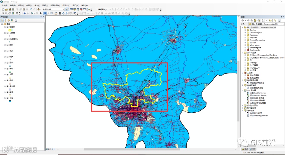Select the Zoom Out tool
This screenshot has width=285, height=155.
click(6, 13)
